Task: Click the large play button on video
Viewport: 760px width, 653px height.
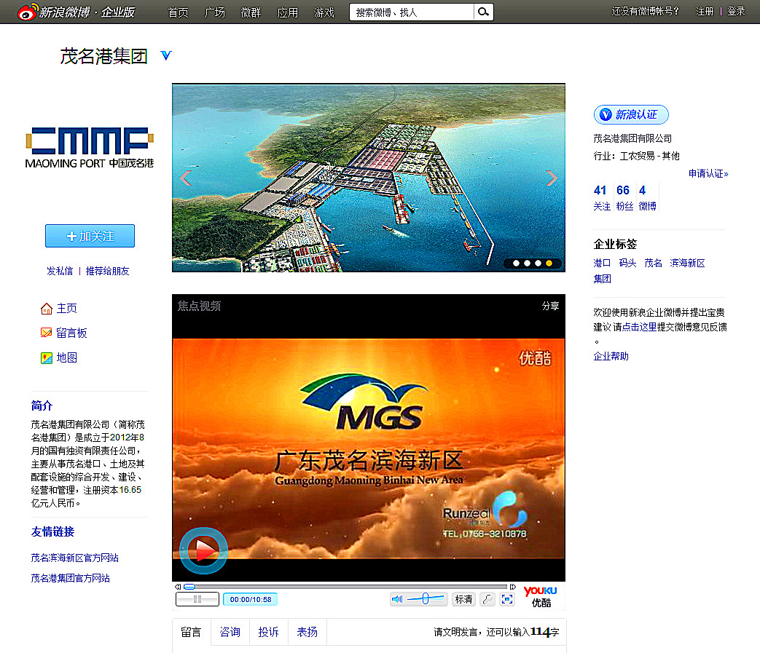Action: pos(204,551)
